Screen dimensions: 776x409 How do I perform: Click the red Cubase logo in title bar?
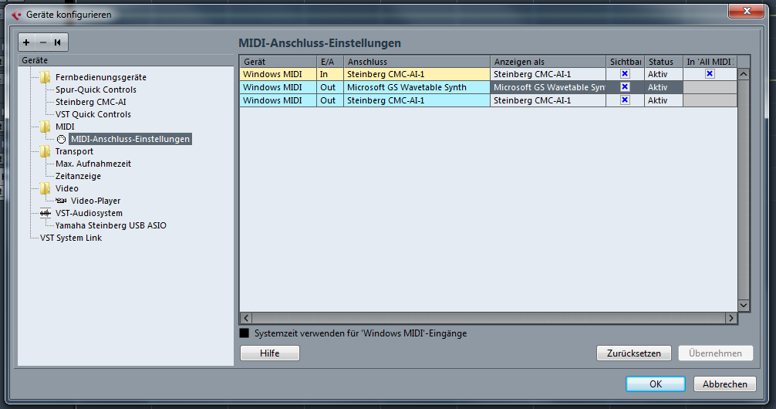16,15
